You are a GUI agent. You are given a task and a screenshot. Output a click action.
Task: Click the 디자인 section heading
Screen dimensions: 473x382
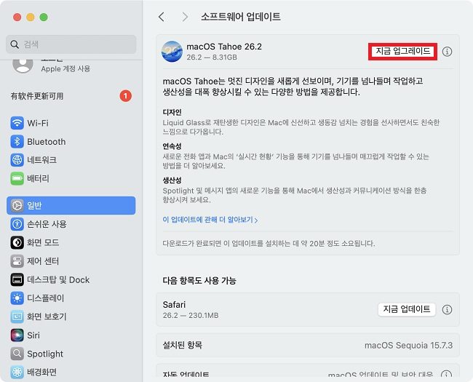[172, 112]
